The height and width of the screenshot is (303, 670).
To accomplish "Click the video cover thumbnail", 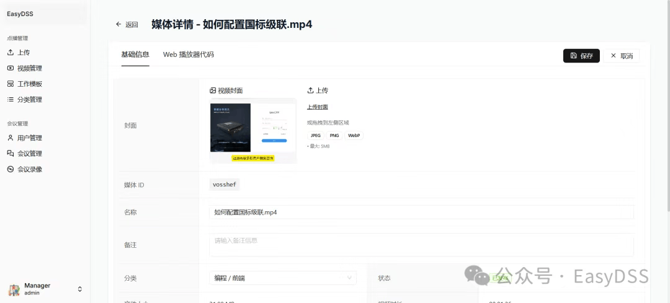I will [253, 130].
